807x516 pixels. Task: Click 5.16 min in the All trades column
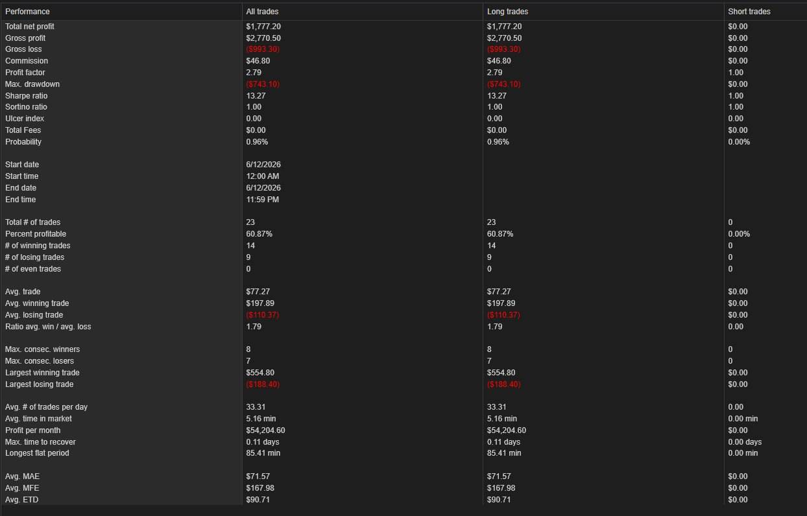point(261,419)
